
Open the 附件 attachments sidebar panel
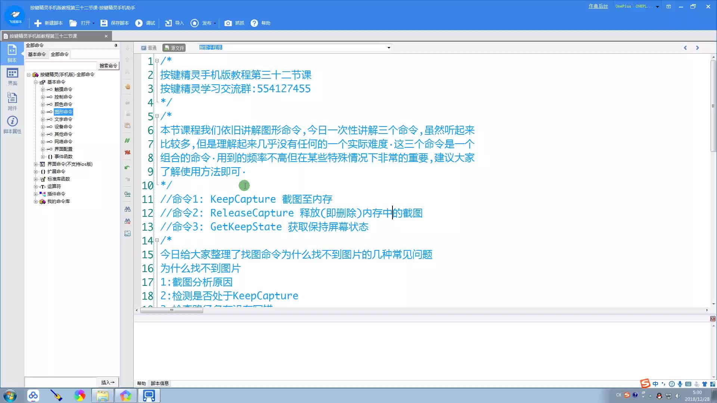(12, 101)
